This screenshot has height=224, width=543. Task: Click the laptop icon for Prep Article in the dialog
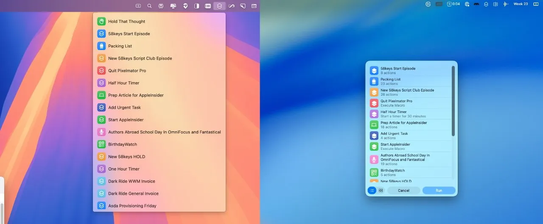(x=374, y=125)
